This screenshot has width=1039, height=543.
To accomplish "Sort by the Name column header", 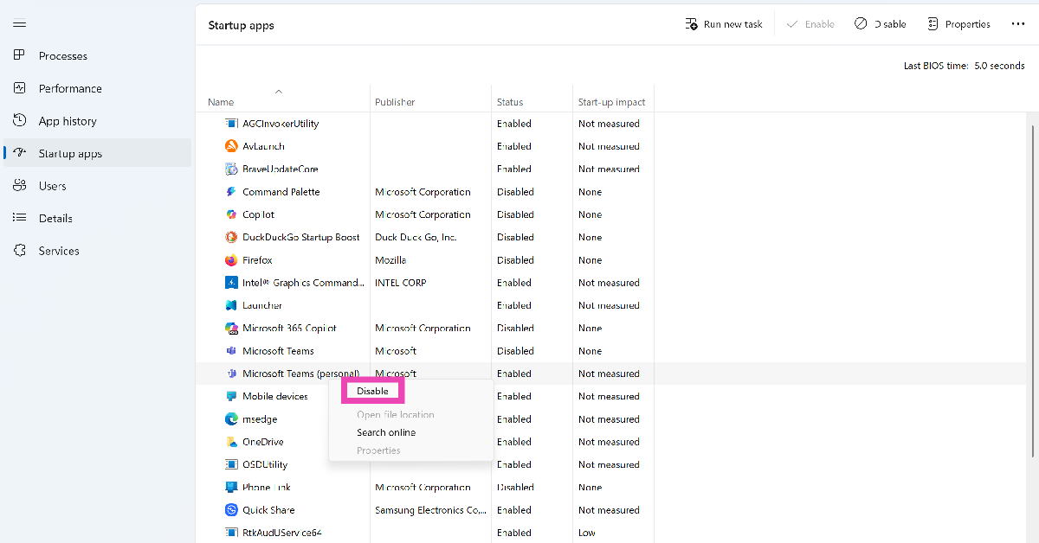I will tap(221, 102).
